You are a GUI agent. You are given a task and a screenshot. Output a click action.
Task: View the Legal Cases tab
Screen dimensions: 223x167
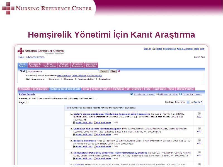point(159,89)
